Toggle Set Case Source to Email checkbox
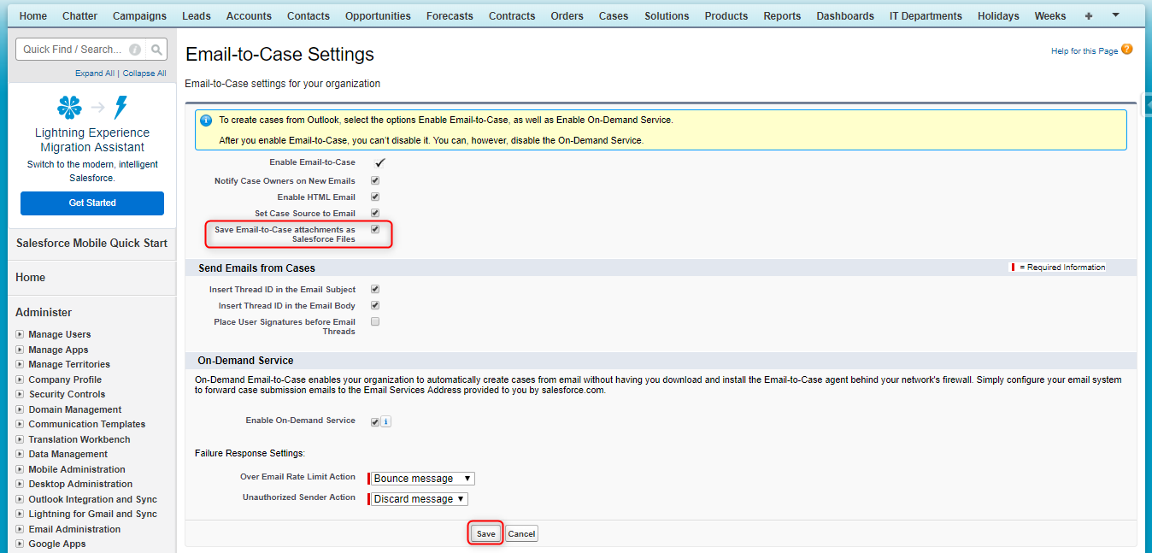Screen dimensions: 1152x553 tap(375, 213)
